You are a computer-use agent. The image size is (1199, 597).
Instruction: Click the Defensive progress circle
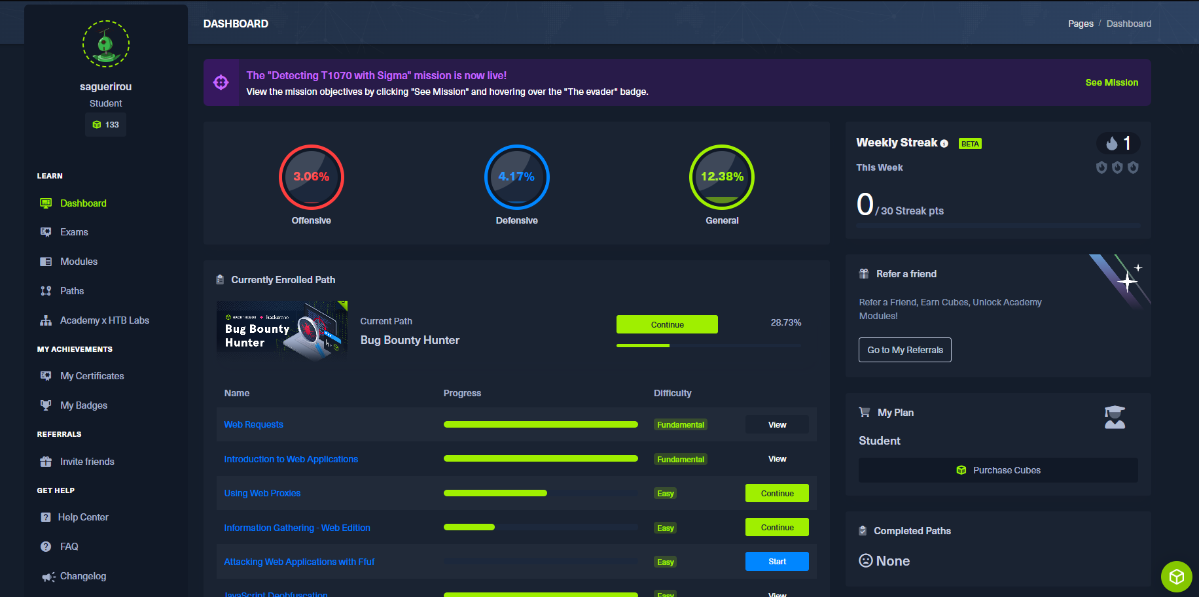pyautogui.click(x=516, y=177)
